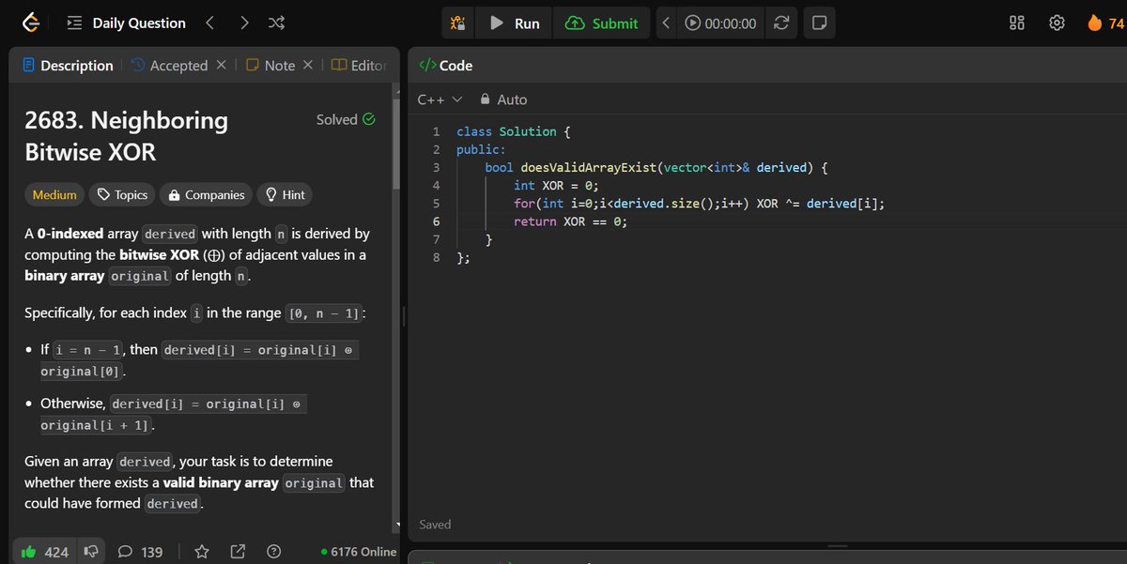Open the help circle icon near the vote bar
This screenshot has width=1127, height=564.
point(273,552)
